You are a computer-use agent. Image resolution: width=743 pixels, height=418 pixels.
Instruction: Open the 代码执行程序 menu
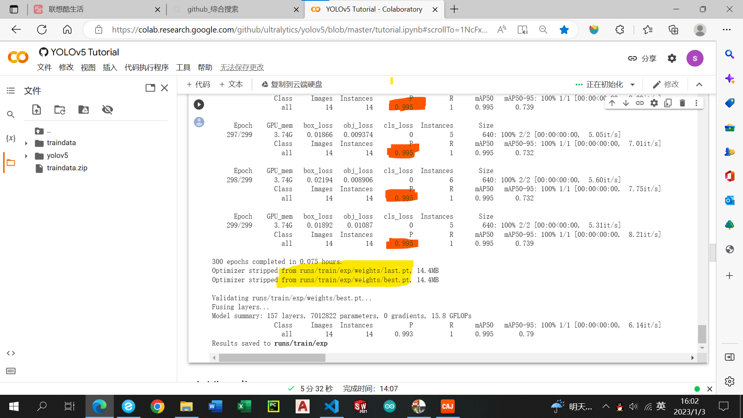tap(146, 67)
